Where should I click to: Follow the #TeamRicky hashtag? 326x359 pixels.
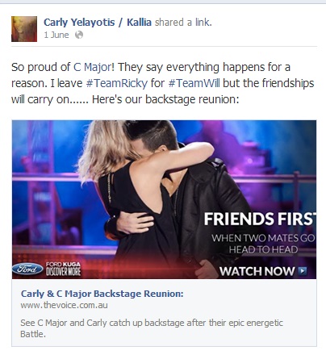[117, 83]
